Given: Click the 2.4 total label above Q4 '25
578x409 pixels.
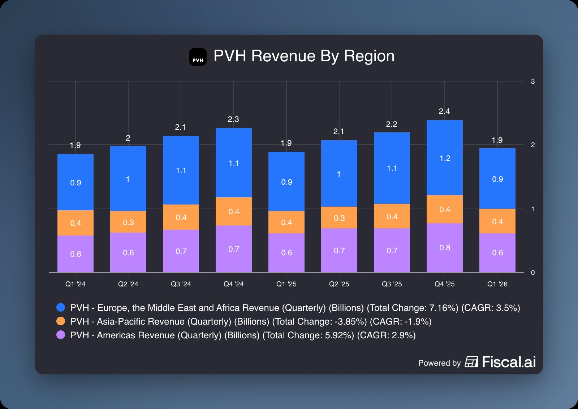Looking at the screenshot, I should [x=444, y=111].
